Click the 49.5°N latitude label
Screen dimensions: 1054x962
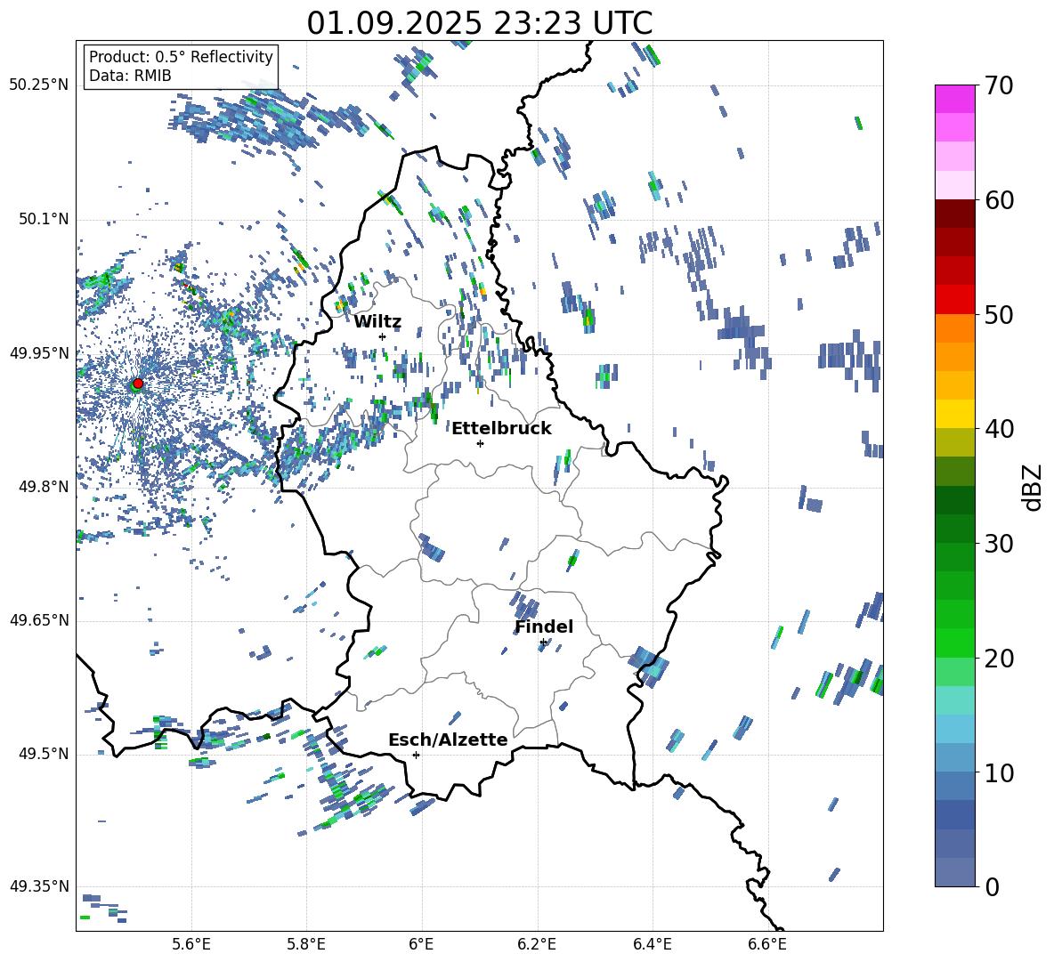tap(44, 754)
